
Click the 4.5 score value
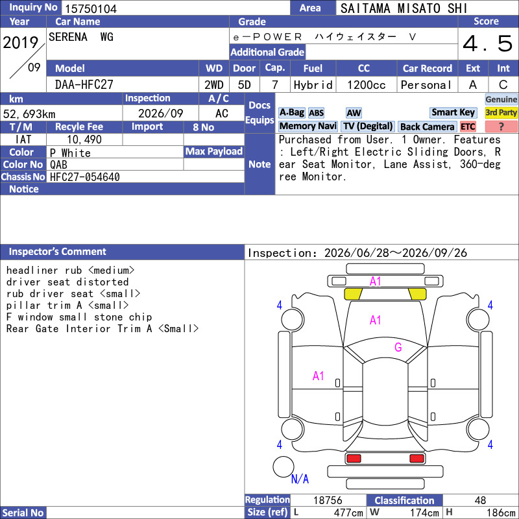coord(488,43)
